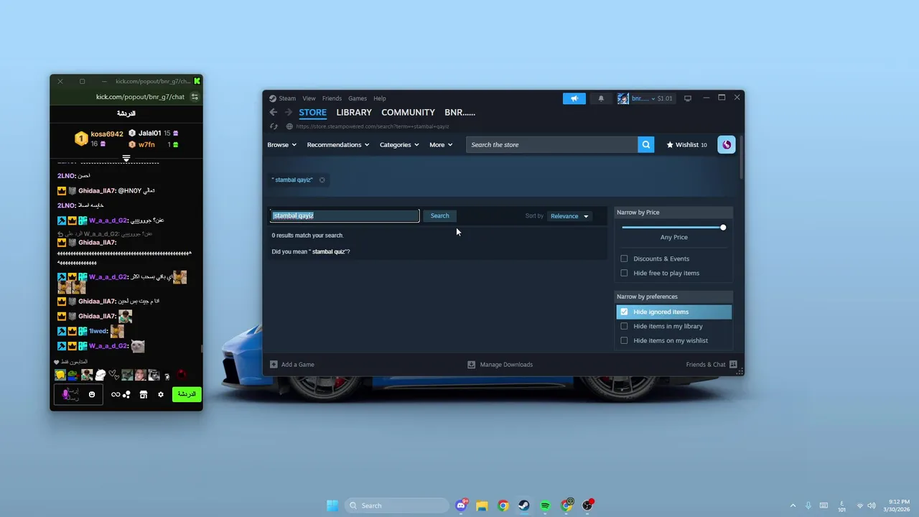Expand the Recommendations dropdown
Image resolution: width=919 pixels, height=517 pixels.
[338, 144]
